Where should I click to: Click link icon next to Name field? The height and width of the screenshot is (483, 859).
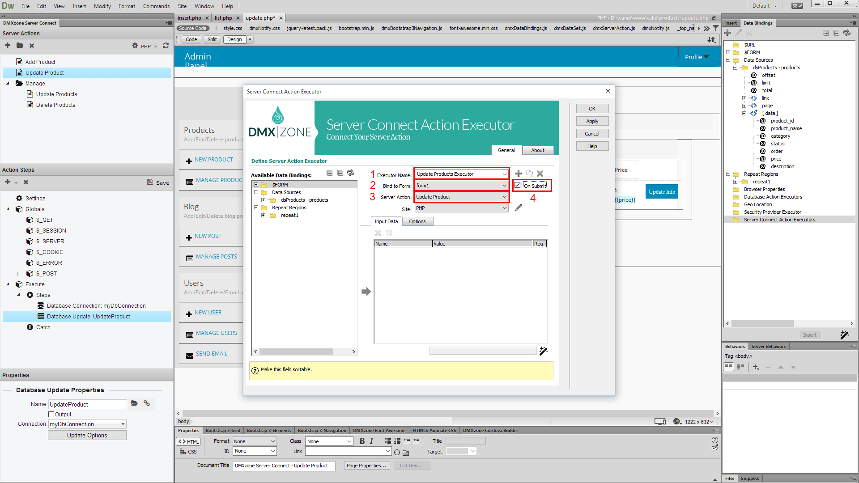[x=147, y=403]
